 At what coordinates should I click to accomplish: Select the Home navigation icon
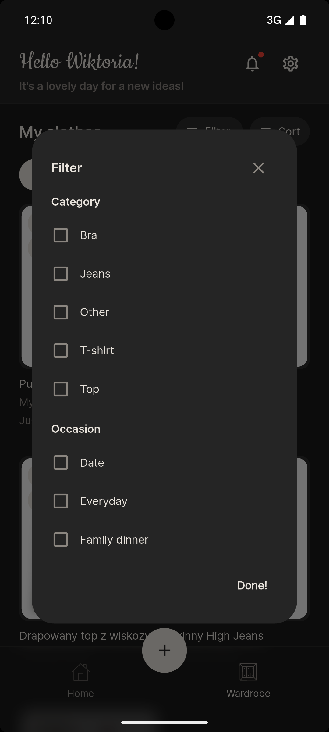point(81,672)
